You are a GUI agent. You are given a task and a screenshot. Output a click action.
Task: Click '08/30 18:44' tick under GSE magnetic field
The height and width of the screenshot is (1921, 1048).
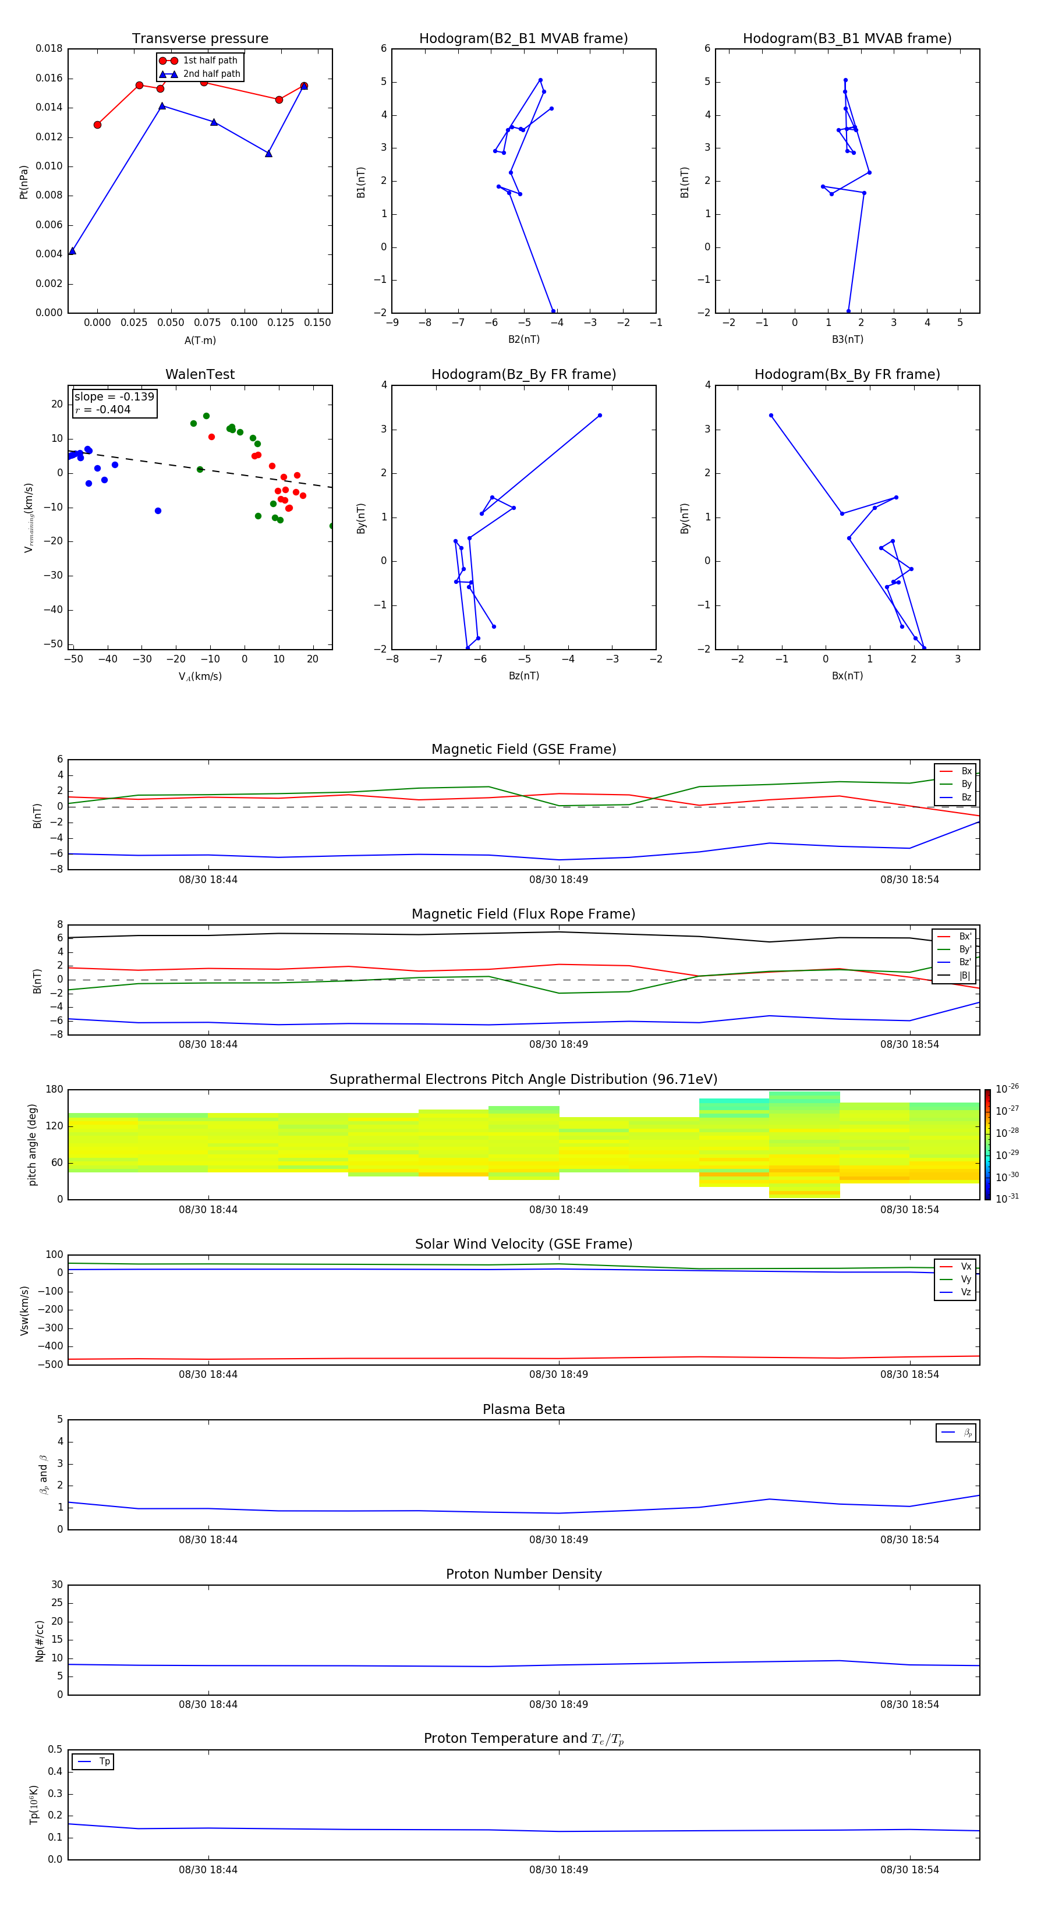click(208, 880)
